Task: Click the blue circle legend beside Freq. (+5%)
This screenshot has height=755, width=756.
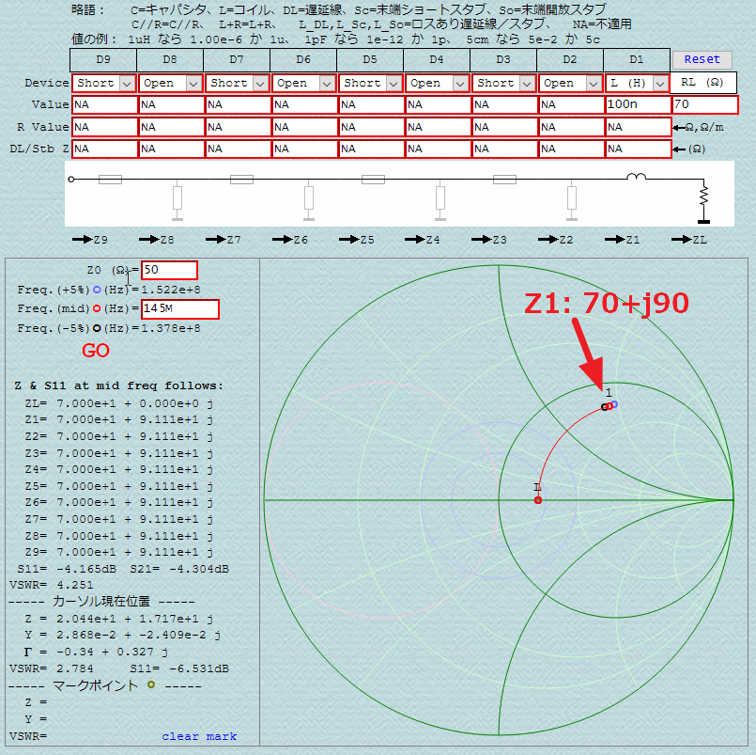Action: (97, 290)
